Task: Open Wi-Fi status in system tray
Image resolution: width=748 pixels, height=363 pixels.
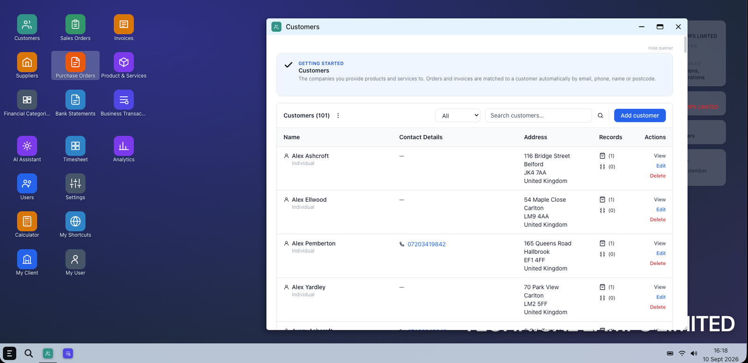Action: (x=682, y=354)
